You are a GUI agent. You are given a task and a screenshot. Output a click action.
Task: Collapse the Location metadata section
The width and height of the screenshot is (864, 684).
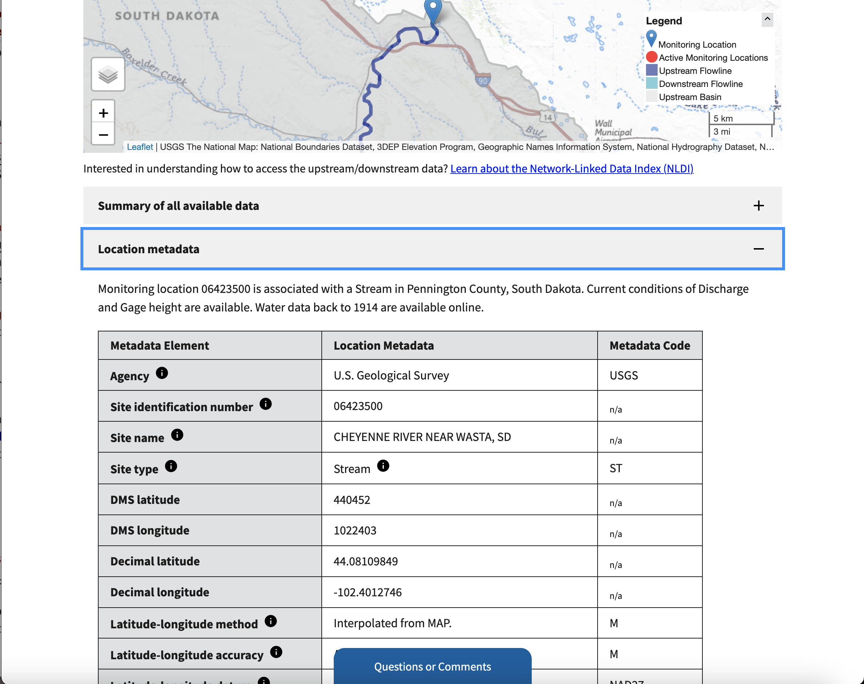click(433, 249)
